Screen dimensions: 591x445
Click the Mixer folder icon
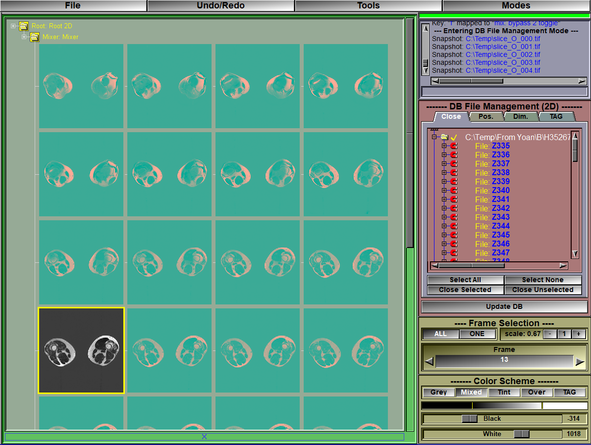click(x=35, y=37)
